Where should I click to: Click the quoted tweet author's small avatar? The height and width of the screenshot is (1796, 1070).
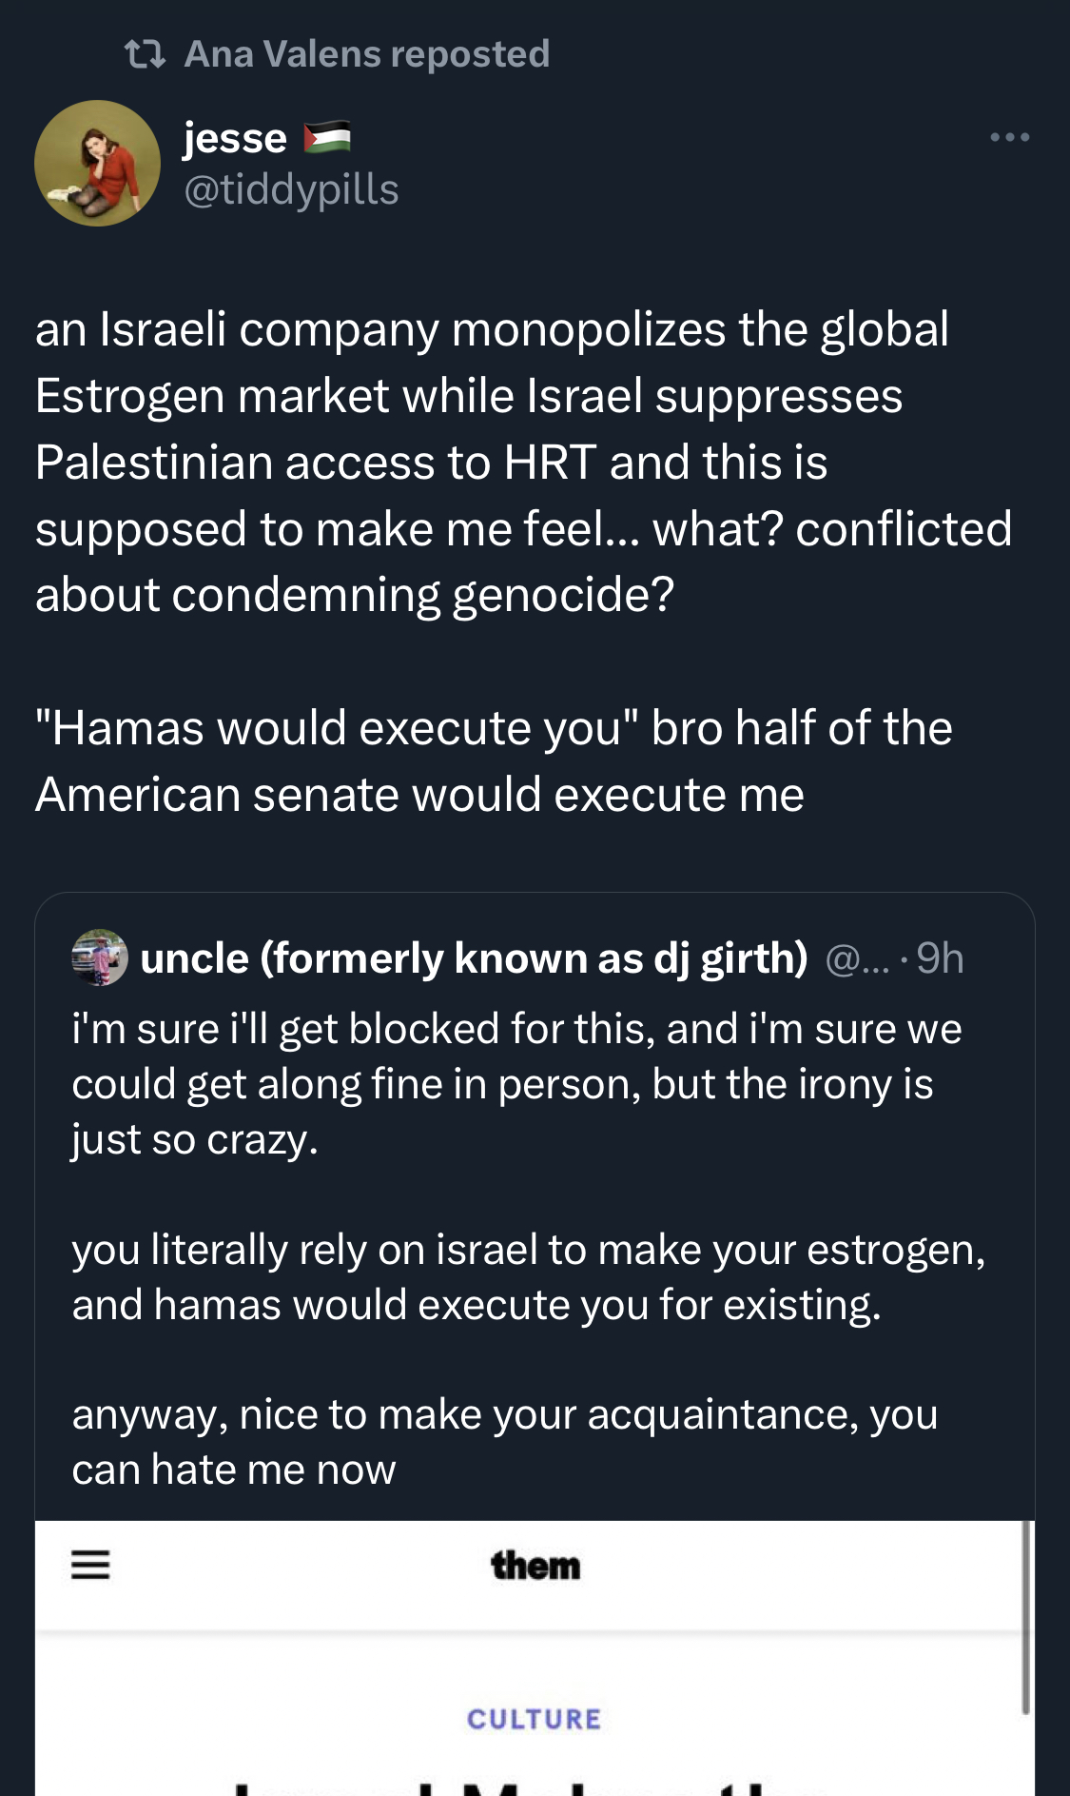pos(100,957)
